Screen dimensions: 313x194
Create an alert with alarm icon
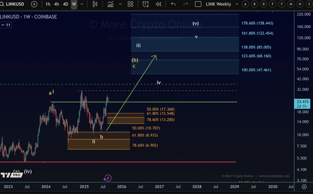pos(146,4)
